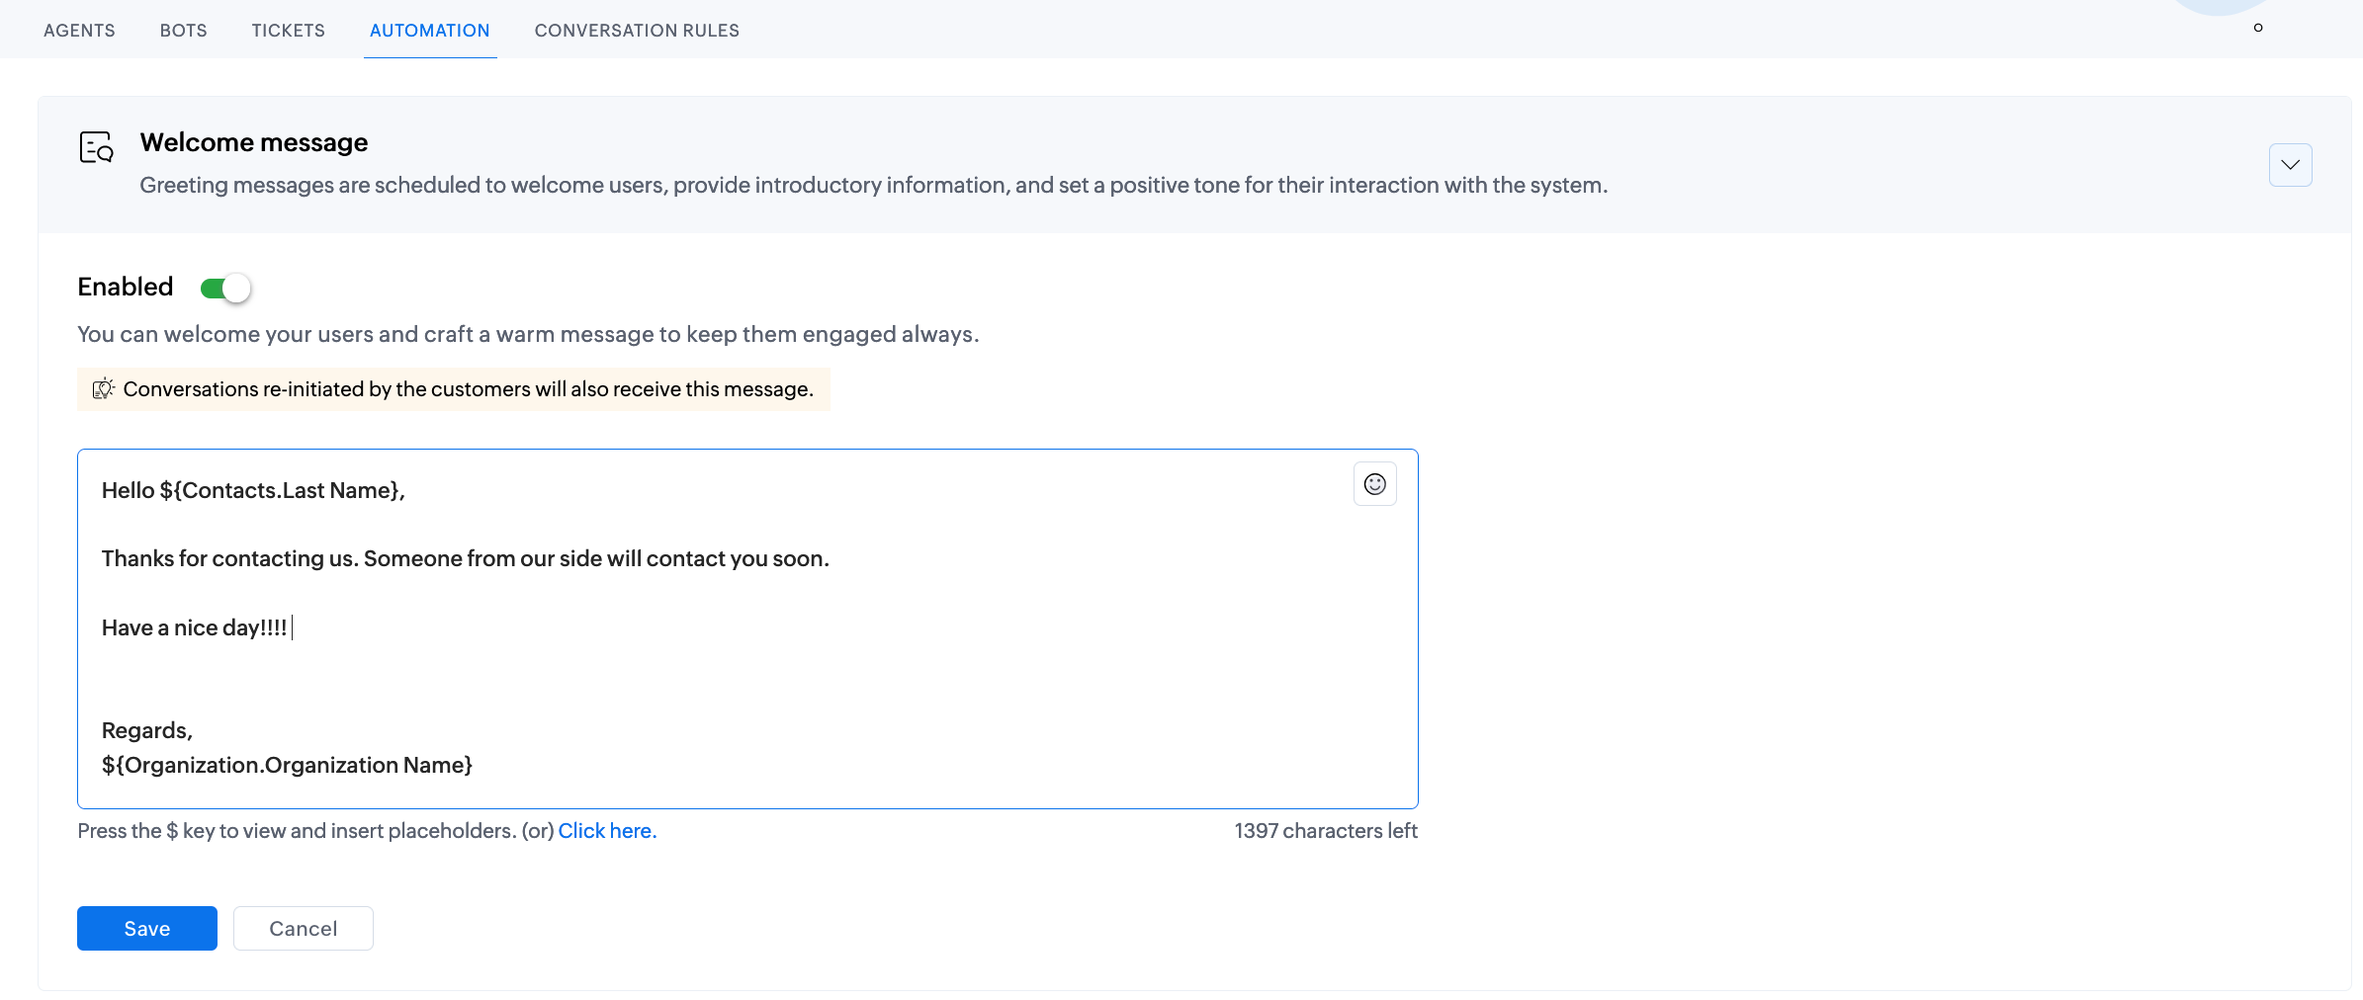Save the welcome message
2363x1000 pixels.
(147, 929)
